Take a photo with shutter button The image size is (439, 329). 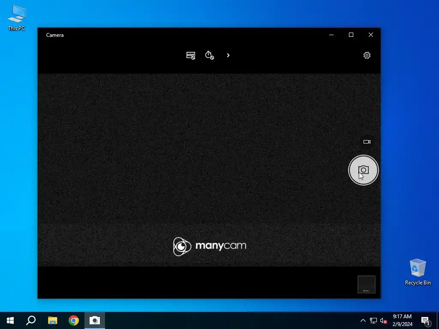364,170
